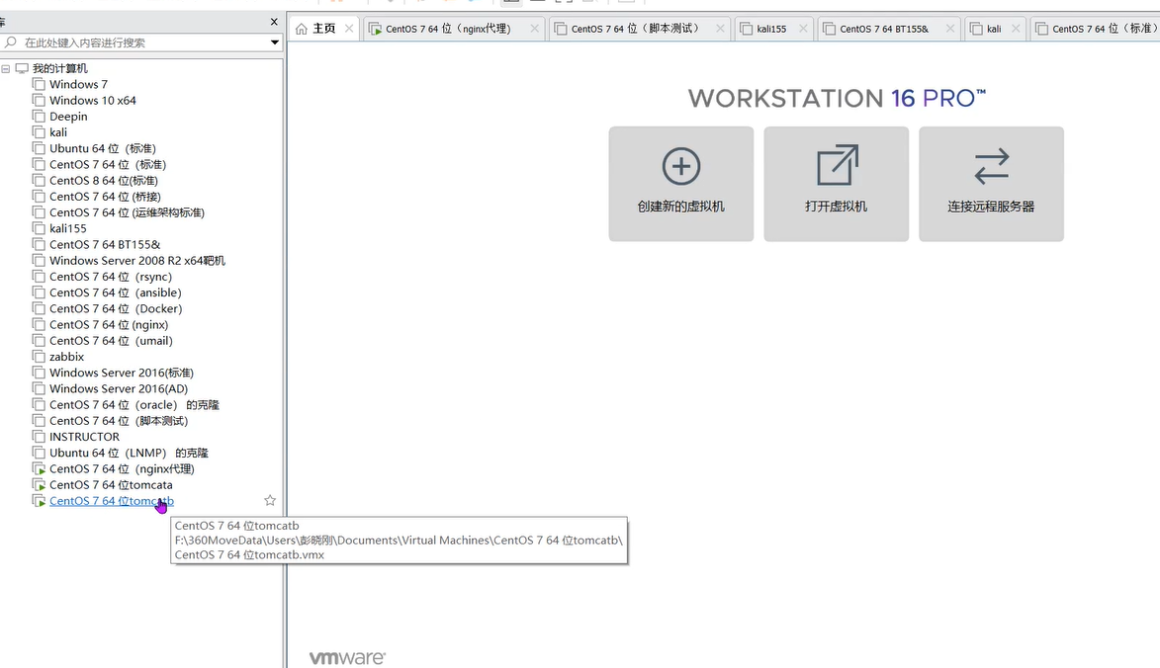Screen dimensions: 1160x668
Task: Click VM icon beside zabbix entry
Action: pos(39,356)
